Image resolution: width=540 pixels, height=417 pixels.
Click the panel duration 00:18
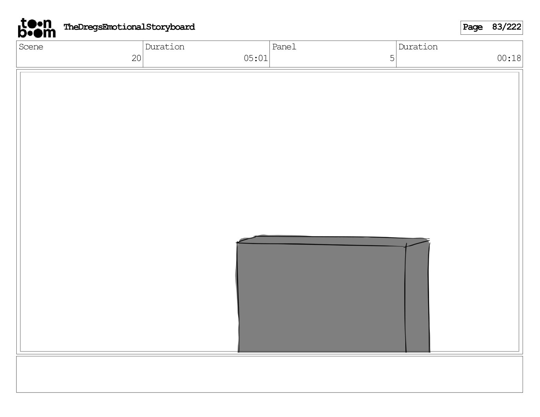[x=509, y=58]
